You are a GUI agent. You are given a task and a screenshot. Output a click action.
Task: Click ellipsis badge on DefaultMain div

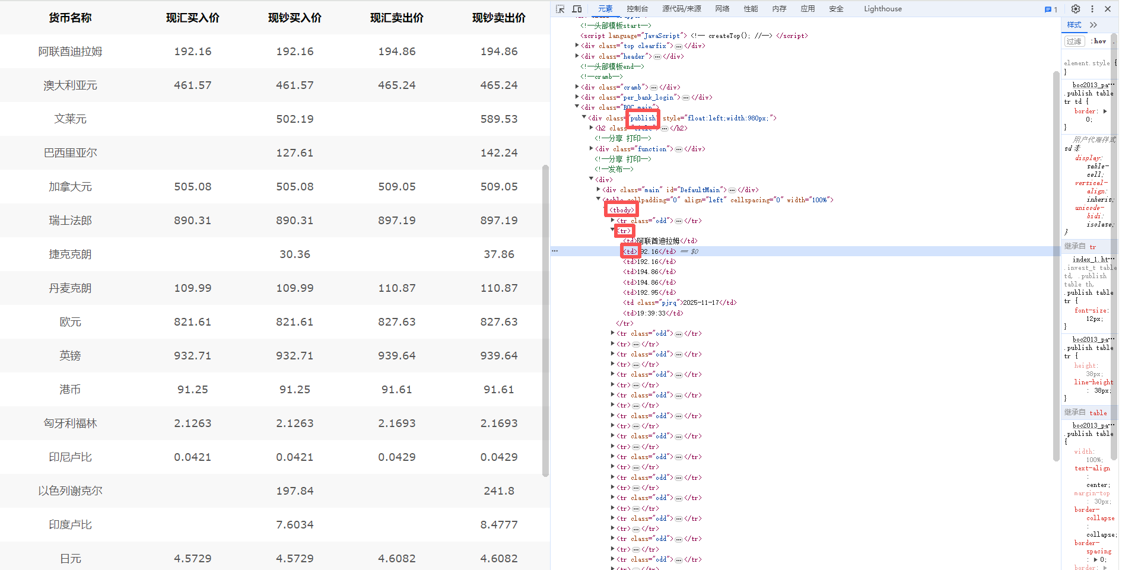[x=732, y=190]
